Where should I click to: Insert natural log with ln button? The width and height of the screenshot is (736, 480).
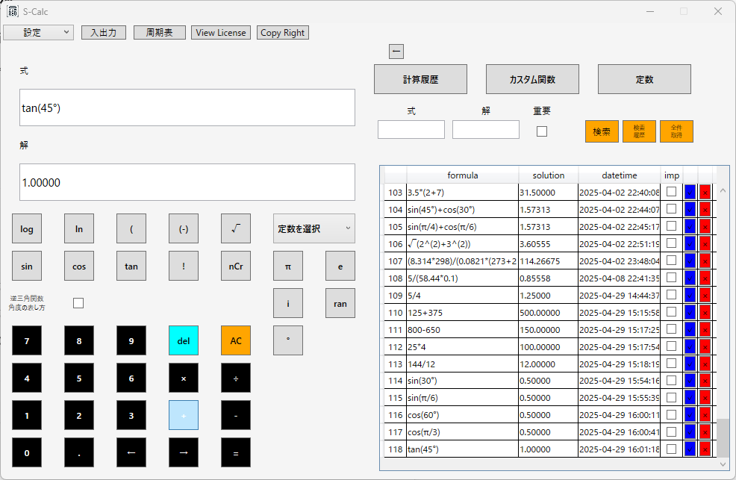coord(79,228)
